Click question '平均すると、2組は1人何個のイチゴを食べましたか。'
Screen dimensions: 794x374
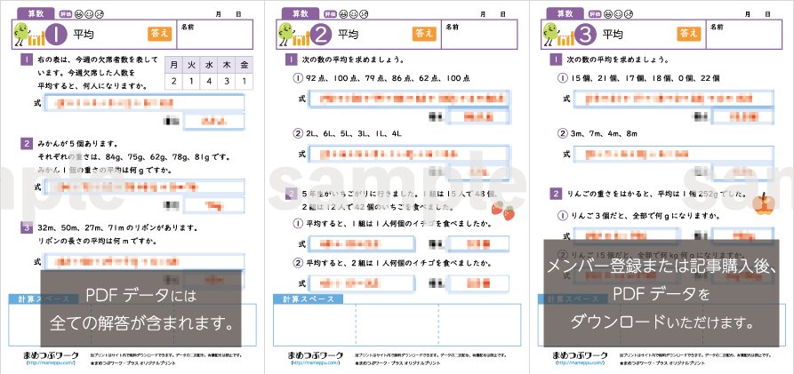tap(400, 263)
